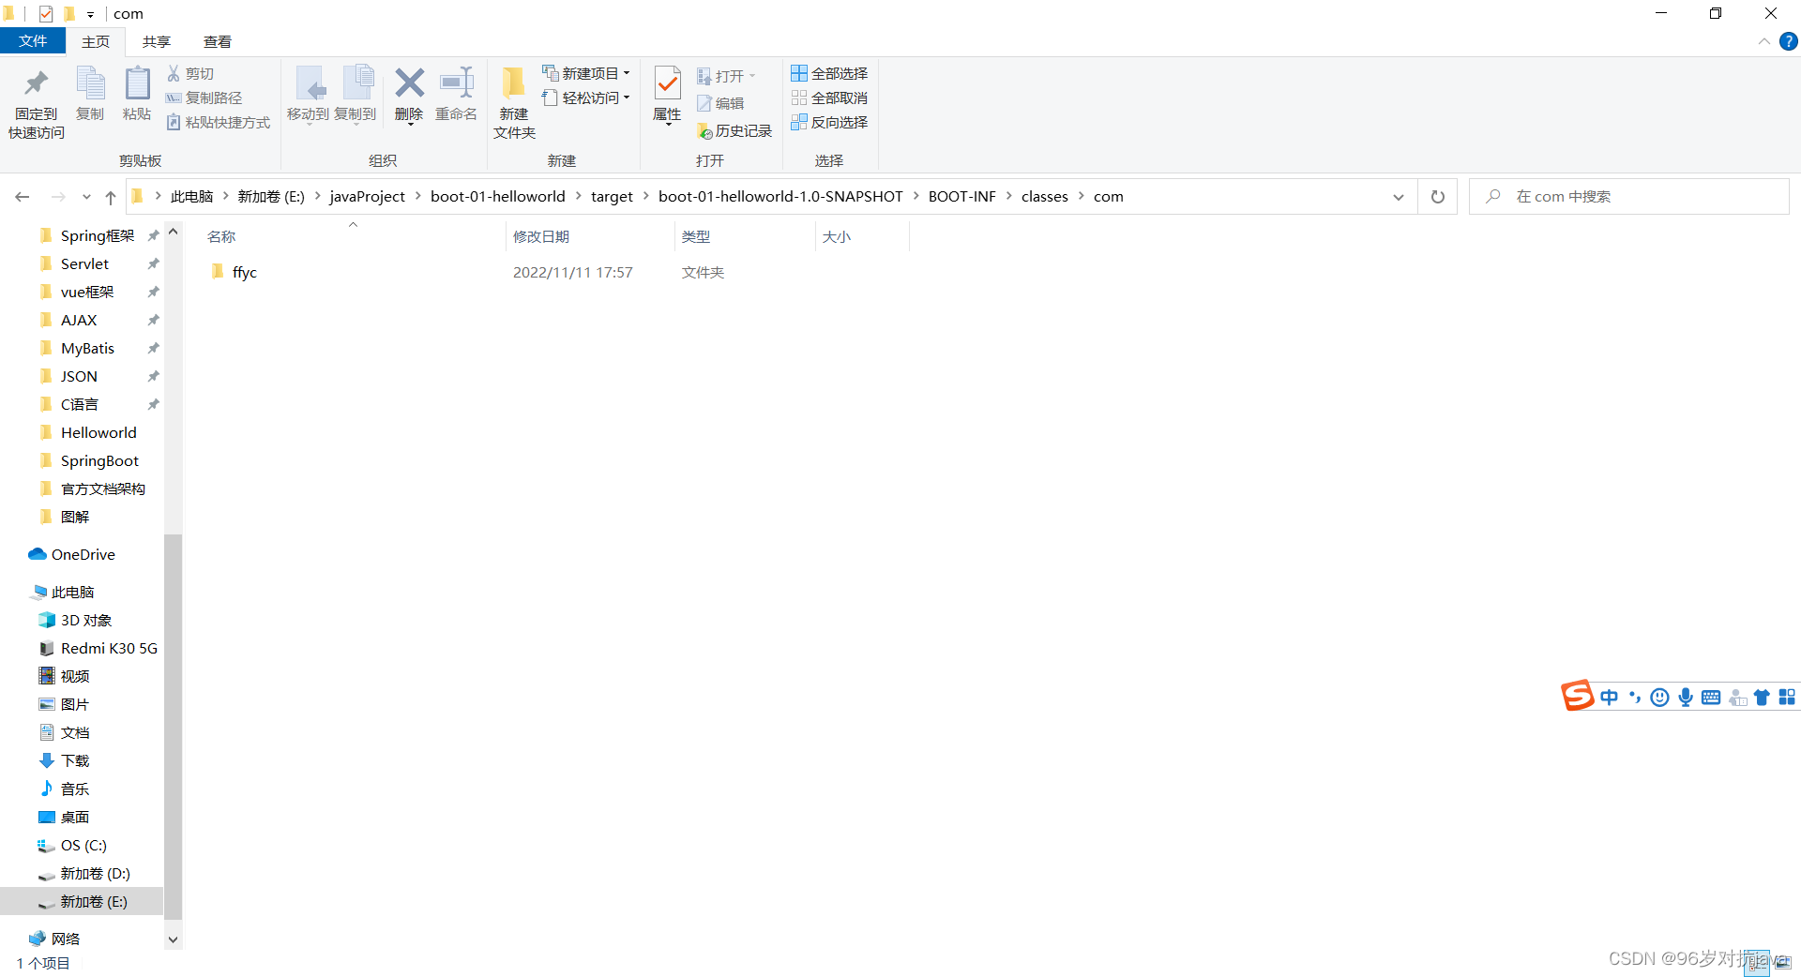Switch to the Home ribbon tab
1801x977 pixels.
(96, 41)
